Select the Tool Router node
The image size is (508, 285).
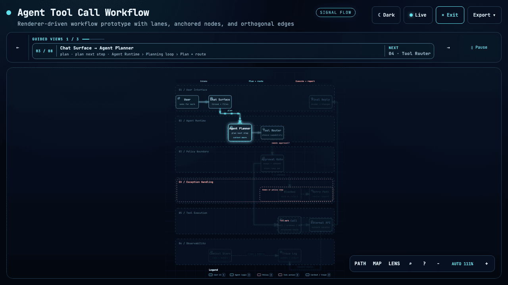tap(272, 133)
